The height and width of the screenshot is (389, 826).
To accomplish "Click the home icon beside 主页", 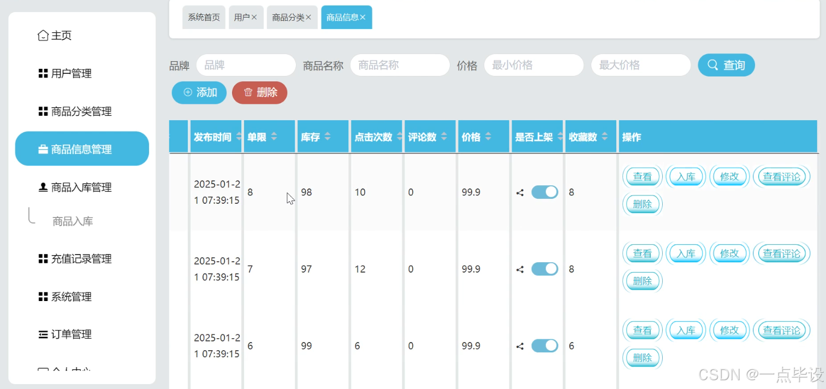I will (x=43, y=36).
